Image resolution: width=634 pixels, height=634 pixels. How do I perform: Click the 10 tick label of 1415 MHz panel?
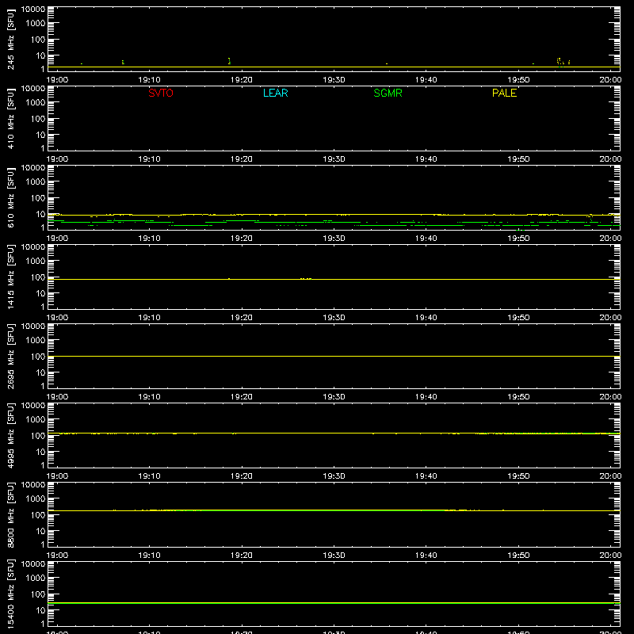[x=40, y=293]
